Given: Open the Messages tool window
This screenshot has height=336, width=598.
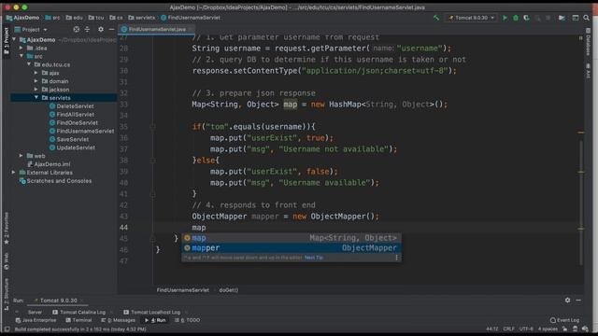Looking at the screenshot, I should [x=119, y=320].
